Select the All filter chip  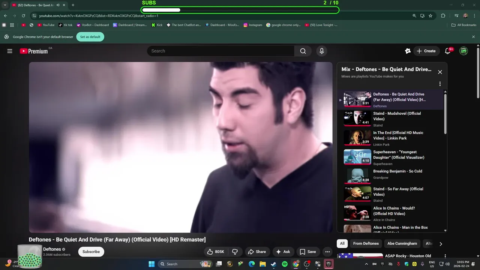(342, 243)
